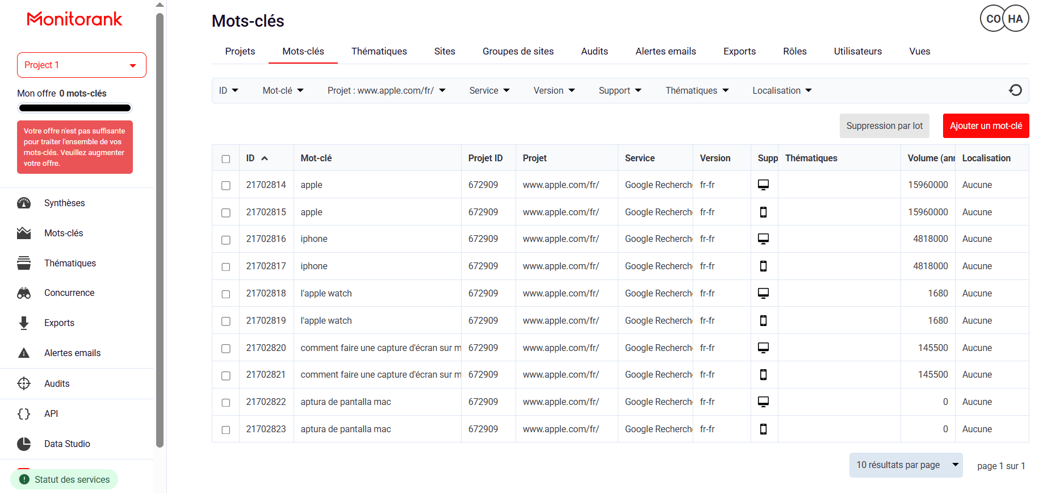
Task: Click the CO user avatar
Action: pos(993,19)
